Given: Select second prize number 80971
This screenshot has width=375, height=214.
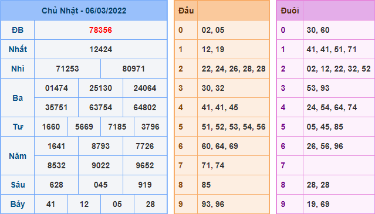Looking at the screenshot, I should click(x=134, y=69).
